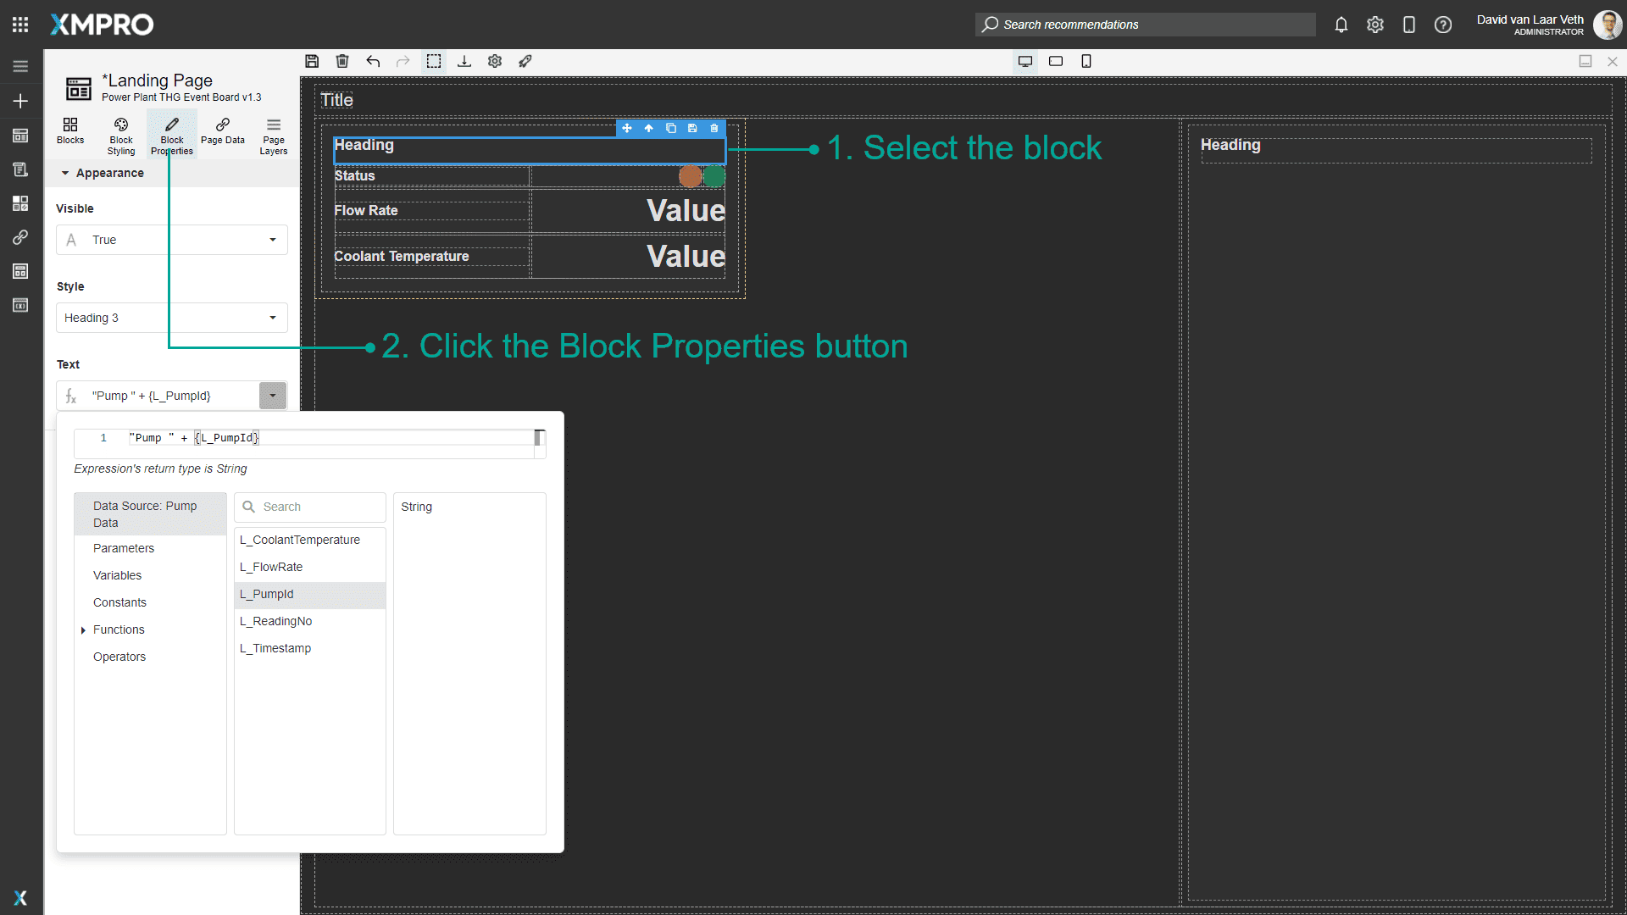This screenshot has height=915, width=1627.
Task: Switch to mobile phone preview mode
Action: tap(1086, 61)
